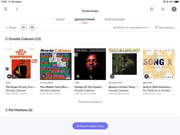
Task: Open Beauty Is A Rare Thing cover
Action: (124, 64)
